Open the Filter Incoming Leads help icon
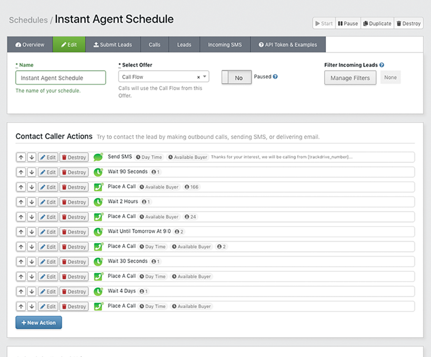The width and height of the screenshot is (431, 357). tap(382, 65)
